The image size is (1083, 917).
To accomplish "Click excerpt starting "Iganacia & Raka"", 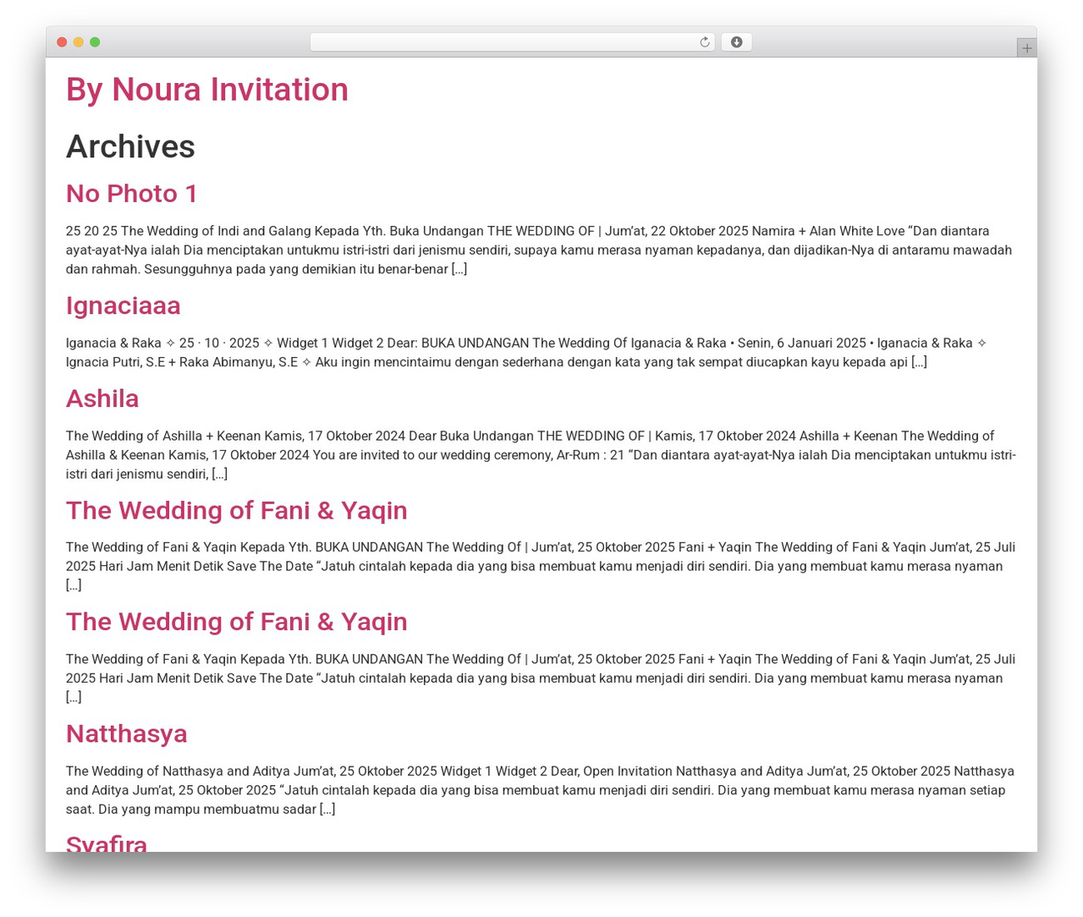I will (x=526, y=353).
